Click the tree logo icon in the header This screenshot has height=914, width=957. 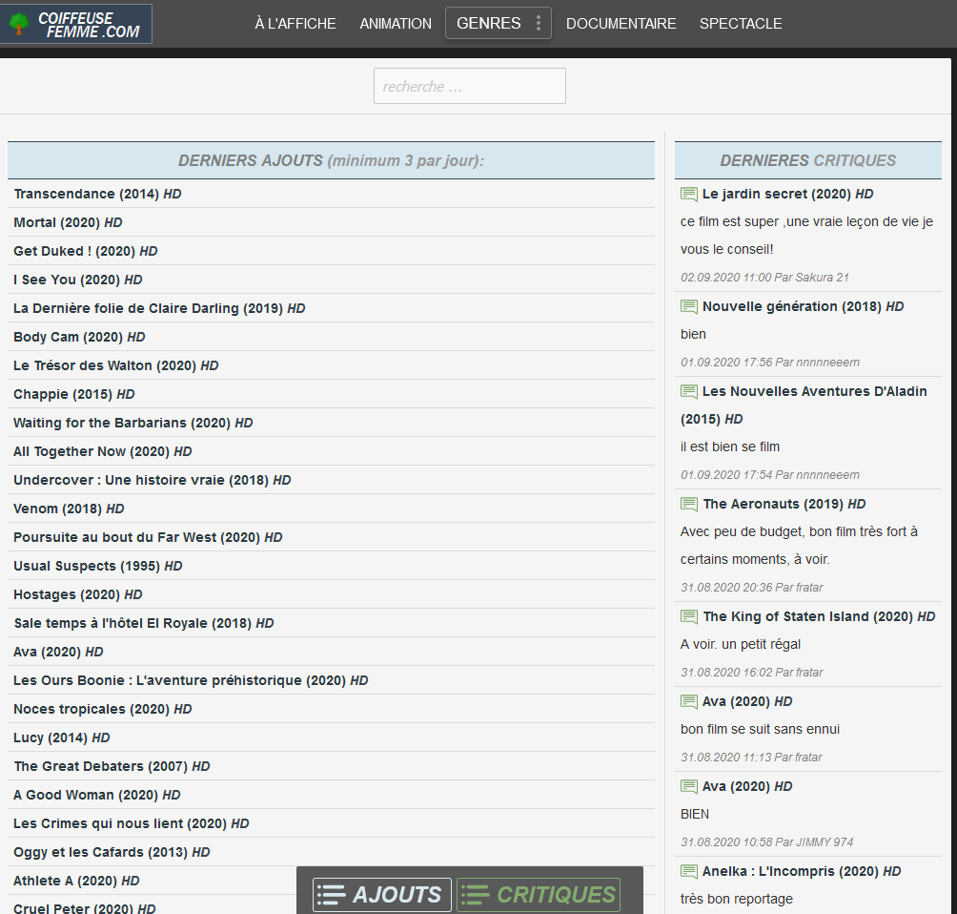pos(19,23)
